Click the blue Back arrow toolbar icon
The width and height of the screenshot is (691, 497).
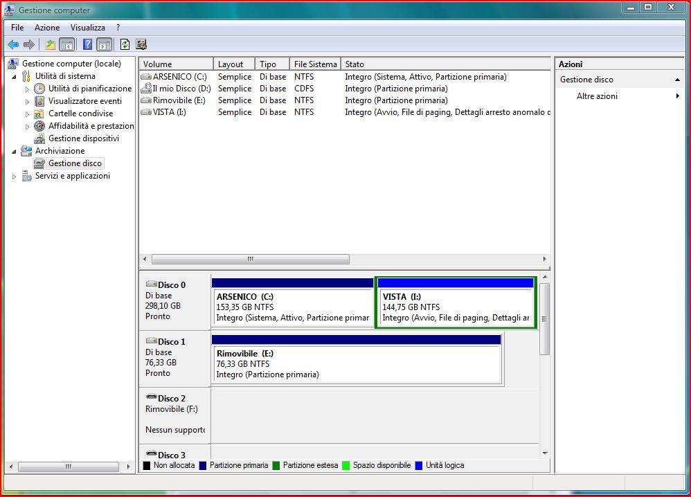click(x=13, y=44)
